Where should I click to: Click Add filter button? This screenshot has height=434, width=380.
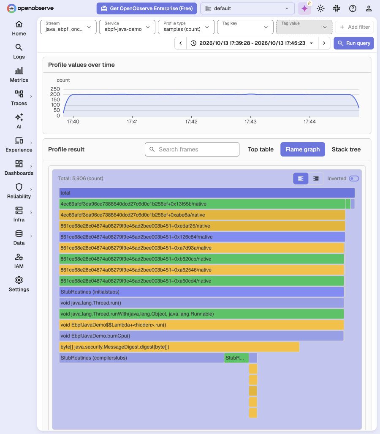[355, 27]
